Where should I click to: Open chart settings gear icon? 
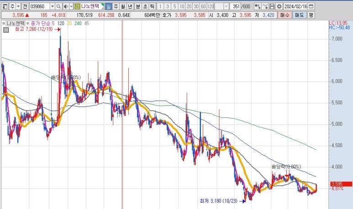[x=279, y=6]
